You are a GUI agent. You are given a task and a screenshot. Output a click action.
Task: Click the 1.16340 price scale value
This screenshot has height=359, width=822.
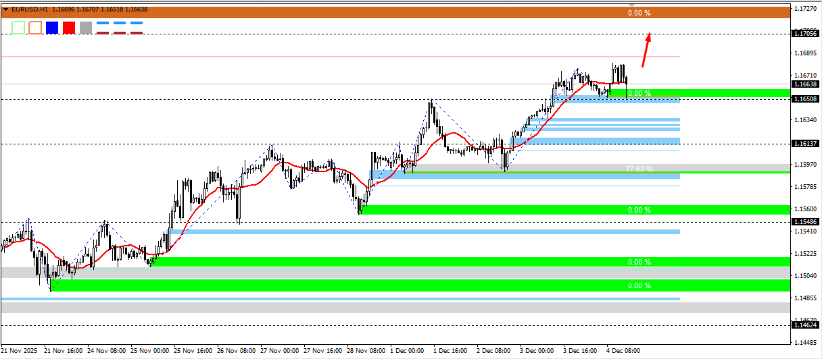click(x=806, y=120)
